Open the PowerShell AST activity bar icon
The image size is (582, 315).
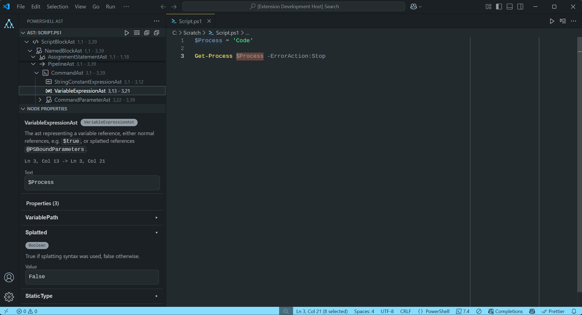(x=9, y=24)
